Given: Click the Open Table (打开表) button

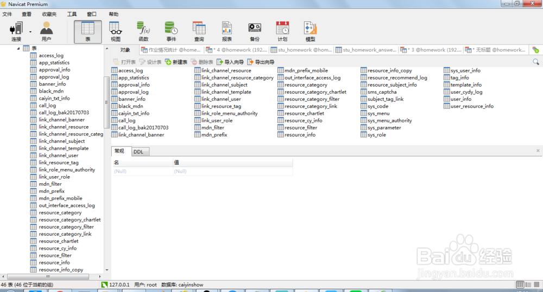Looking at the screenshot, I should (124, 62).
